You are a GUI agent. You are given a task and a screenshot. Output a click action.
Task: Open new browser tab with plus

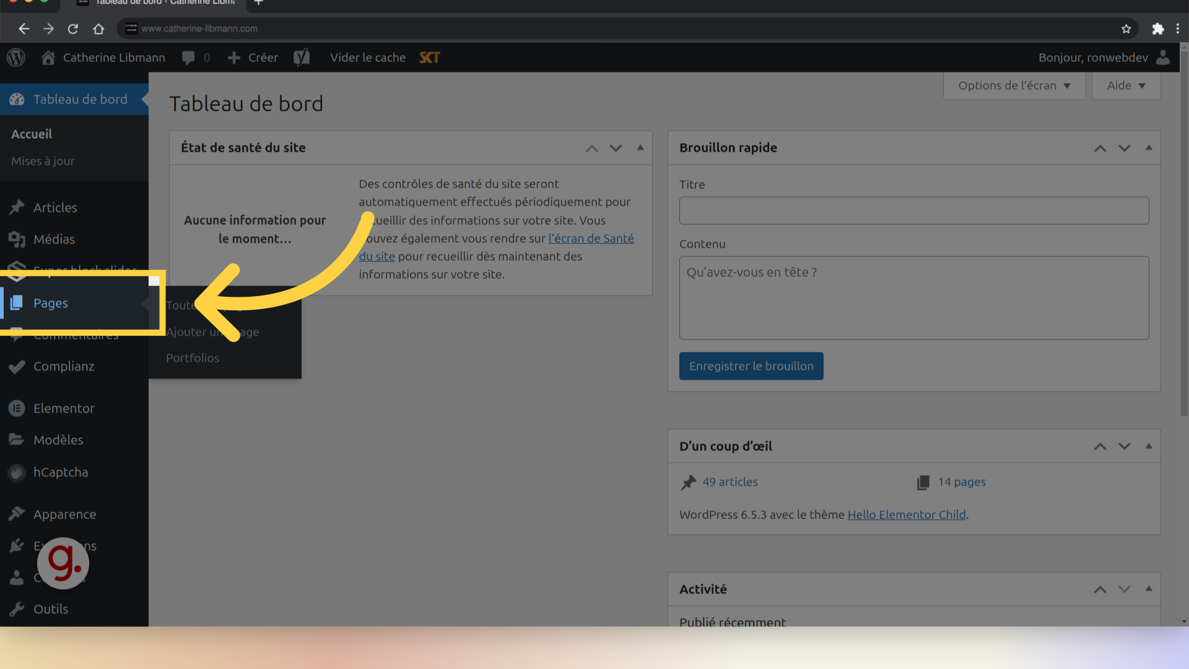pyautogui.click(x=258, y=3)
